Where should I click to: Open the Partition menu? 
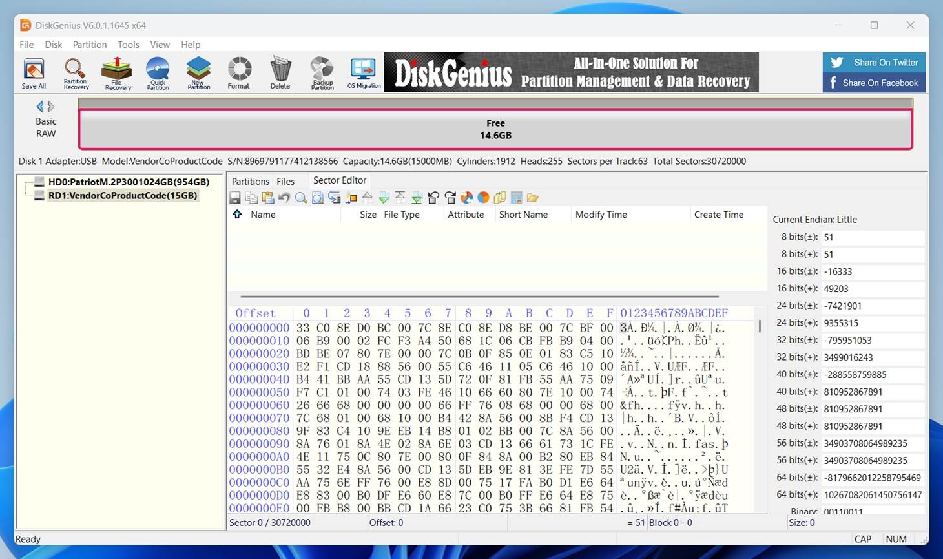[90, 45]
